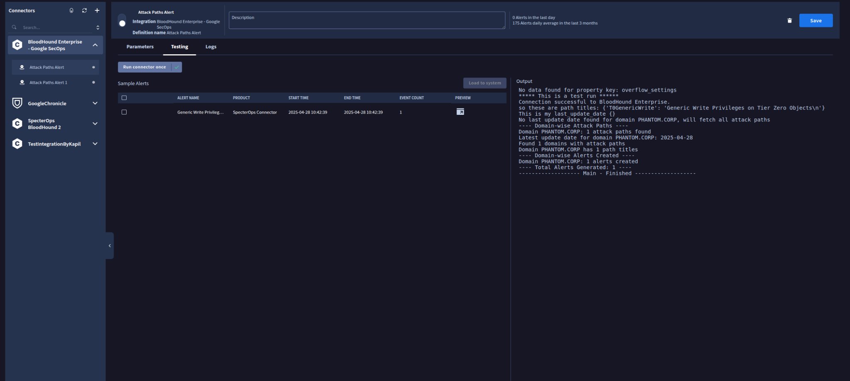Select the Testing tab
This screenshot has height=381, width=850.
[x=179, y=47]
